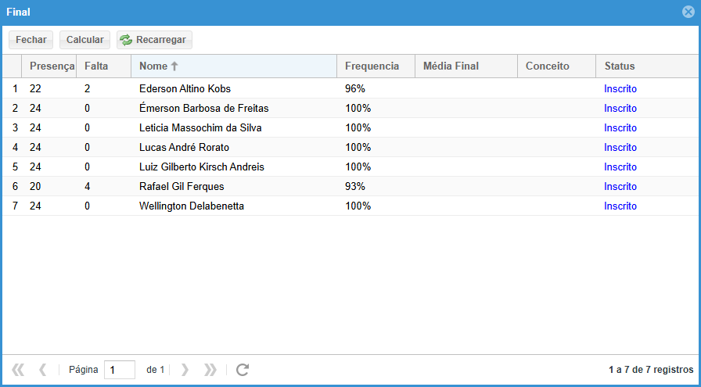The width and height of the screenshot is (701, 387).
Task: Sort by the Presença column header
Action: (x=51, y=66)
